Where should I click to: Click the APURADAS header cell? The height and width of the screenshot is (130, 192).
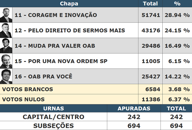(x=134, y=108)
